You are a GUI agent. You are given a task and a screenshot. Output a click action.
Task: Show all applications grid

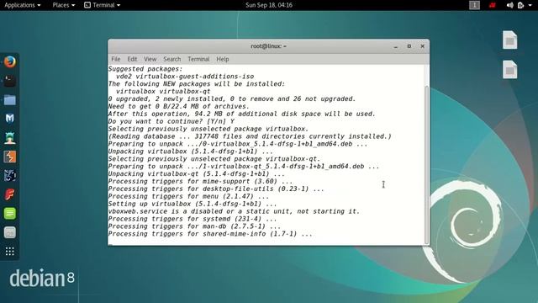coord(10,252)
